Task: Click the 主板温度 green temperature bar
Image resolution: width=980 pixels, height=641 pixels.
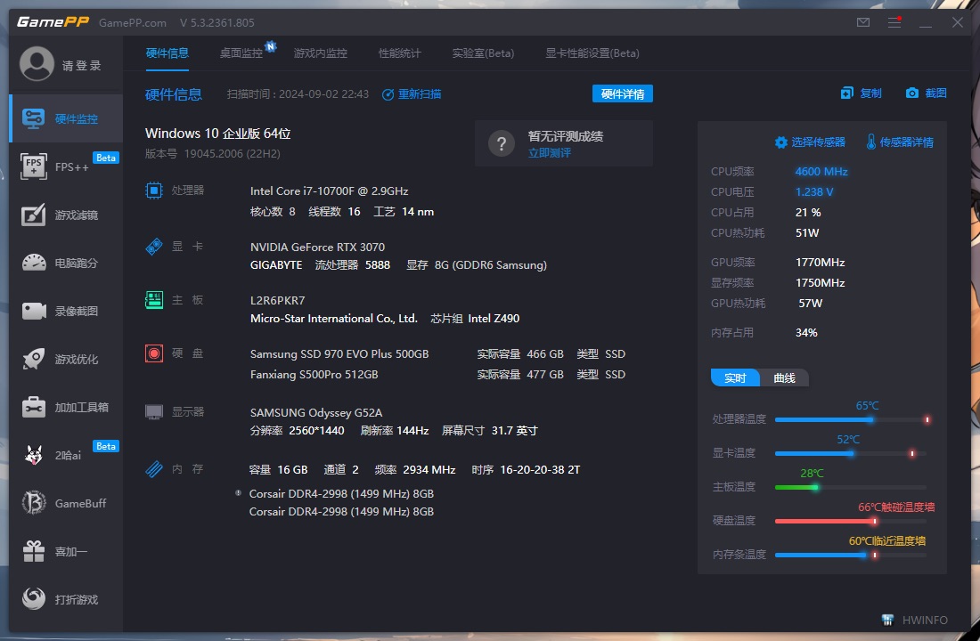Action: [x=851, y=487]
